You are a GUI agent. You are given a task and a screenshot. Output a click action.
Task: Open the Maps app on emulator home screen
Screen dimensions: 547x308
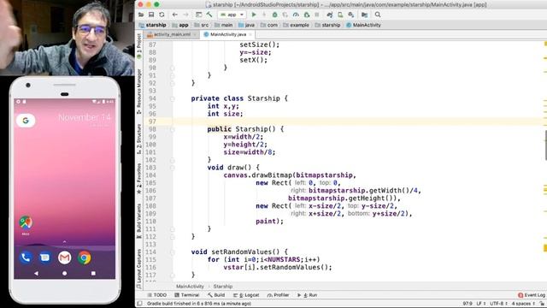[26, 222]
